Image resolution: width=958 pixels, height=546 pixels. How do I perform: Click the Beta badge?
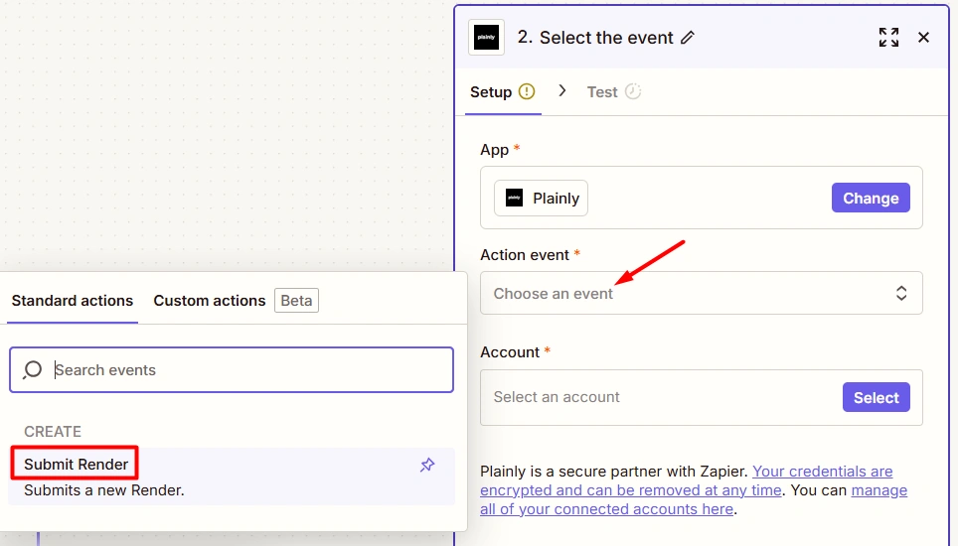296,300
